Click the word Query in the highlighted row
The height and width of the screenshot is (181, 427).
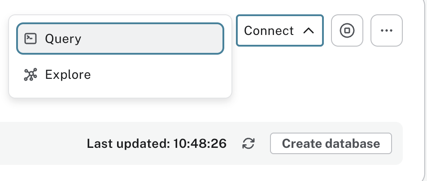[63, 39]
